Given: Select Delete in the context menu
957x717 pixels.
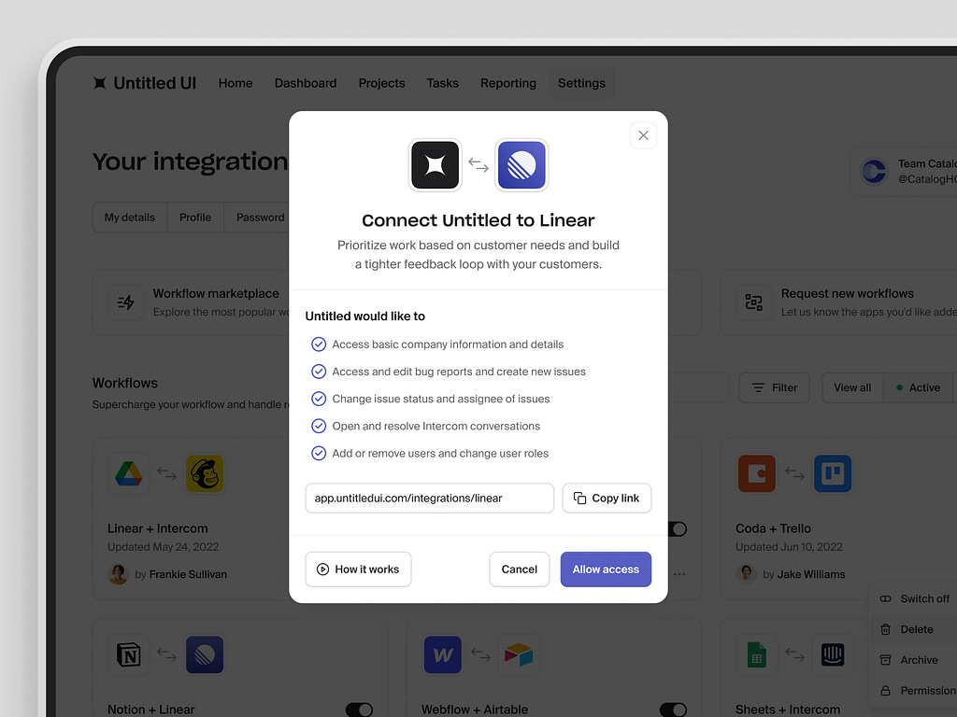Looking at the screenshot, I should [916, 629].
